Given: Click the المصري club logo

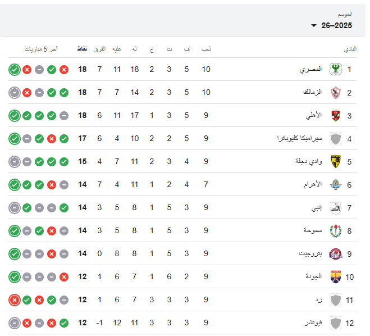Looking at the screenshot, I should click(x=336, y=70).
